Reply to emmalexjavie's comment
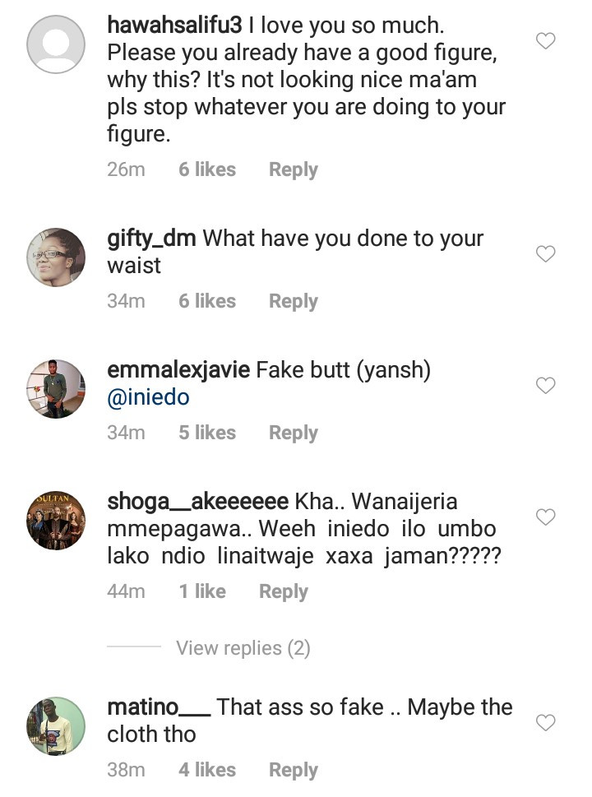Viewport: 592px width, 797px height. point(293,433)
